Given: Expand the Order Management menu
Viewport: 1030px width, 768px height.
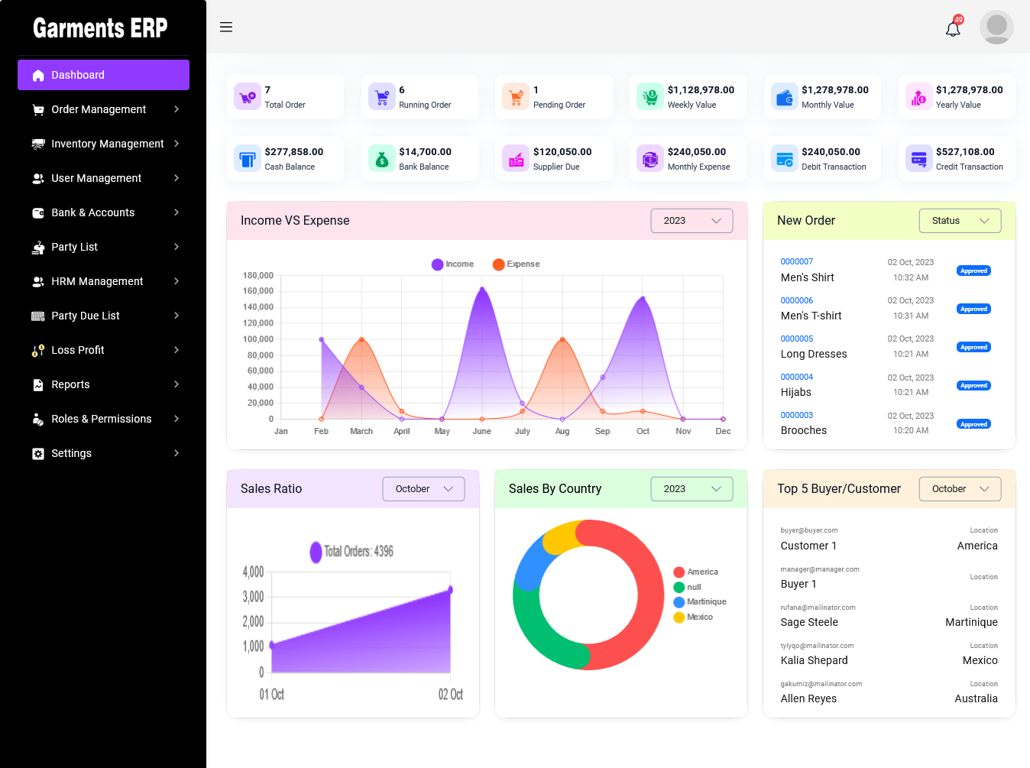Looking at the screenshot, I should point(103,109).
